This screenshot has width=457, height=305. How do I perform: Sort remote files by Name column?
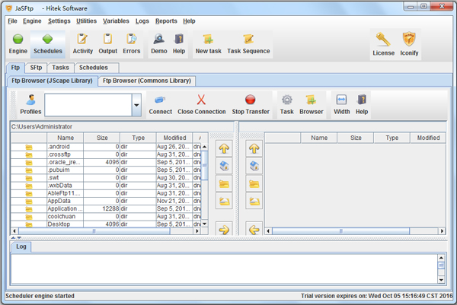pyautogui.click(x=319, y=138)
